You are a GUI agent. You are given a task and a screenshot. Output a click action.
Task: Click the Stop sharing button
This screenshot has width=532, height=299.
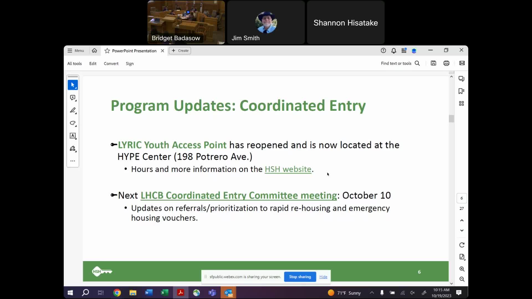point(300,277)
